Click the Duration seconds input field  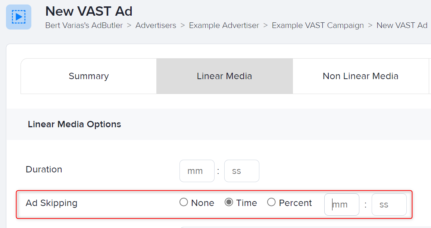[x=241, y=171]
